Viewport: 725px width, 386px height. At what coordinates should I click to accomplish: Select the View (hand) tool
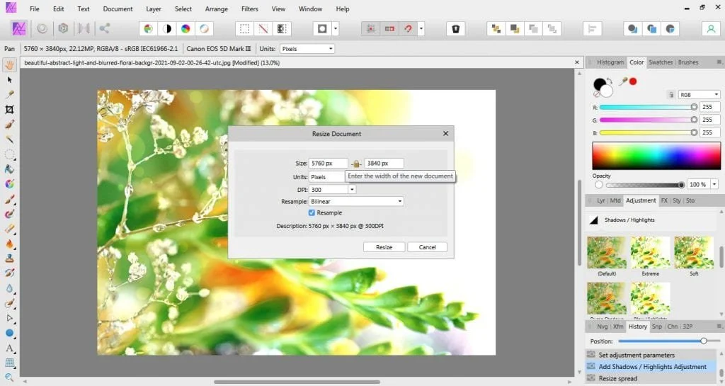(x=9, y=64)
